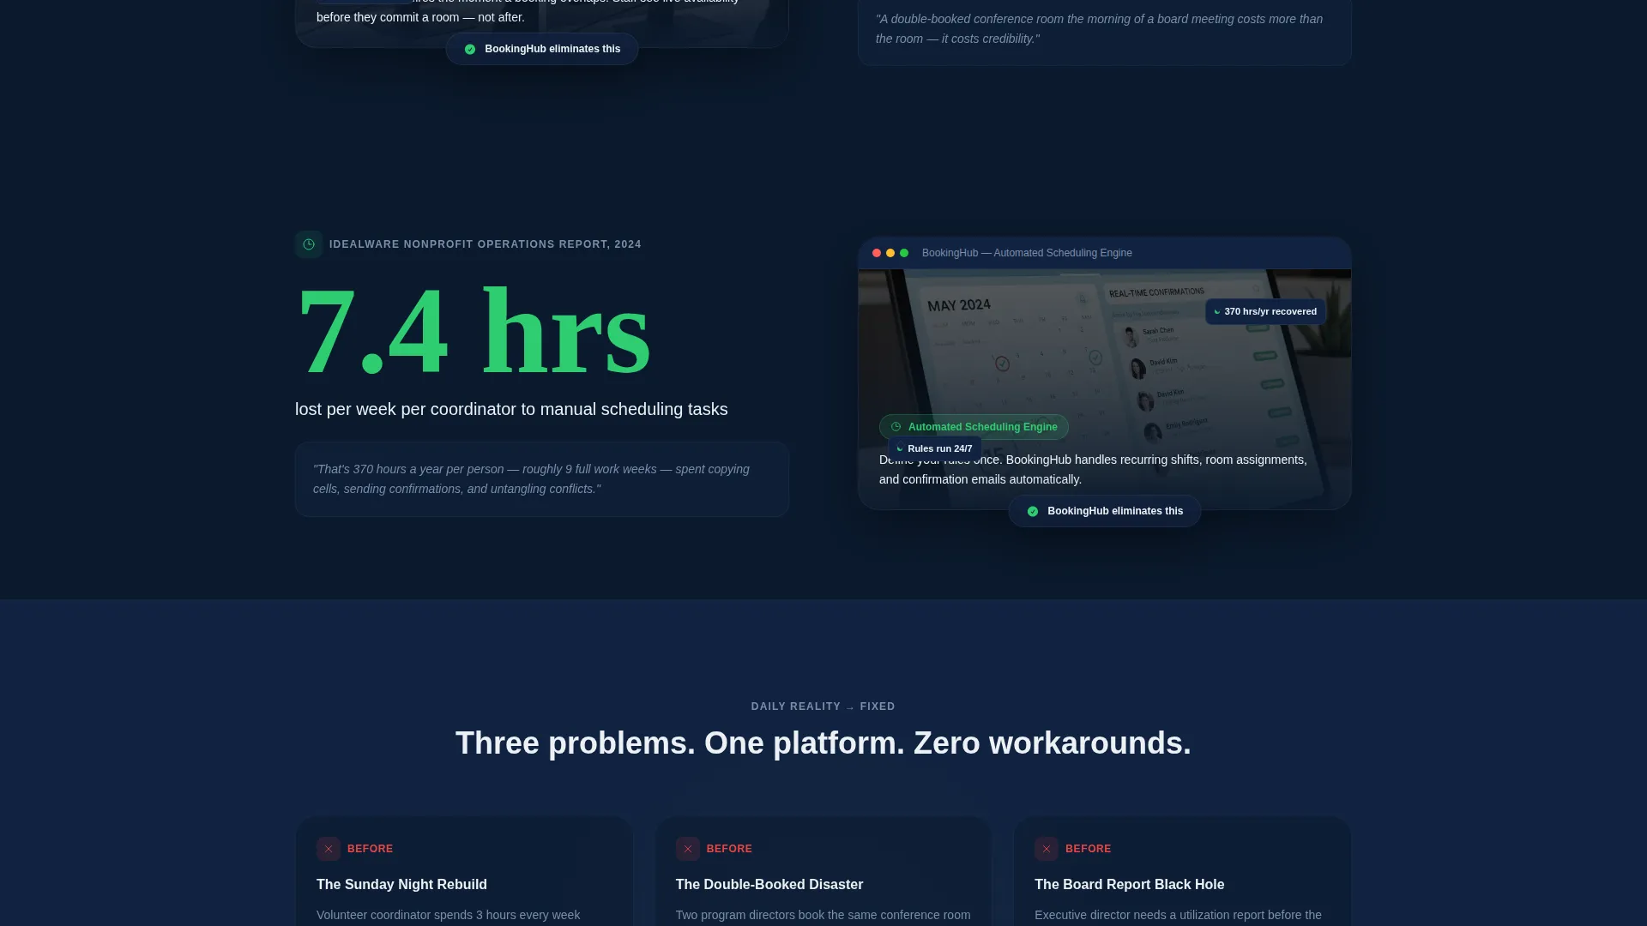The width and height of the screenshot is (1647, 926).
Task: Click the 'Automated Scheduling Engine' green badge
Action: (974, 427)
